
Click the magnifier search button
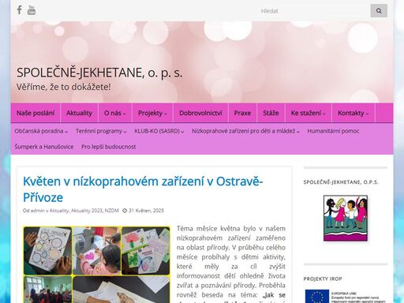click(x=379, y=11)
